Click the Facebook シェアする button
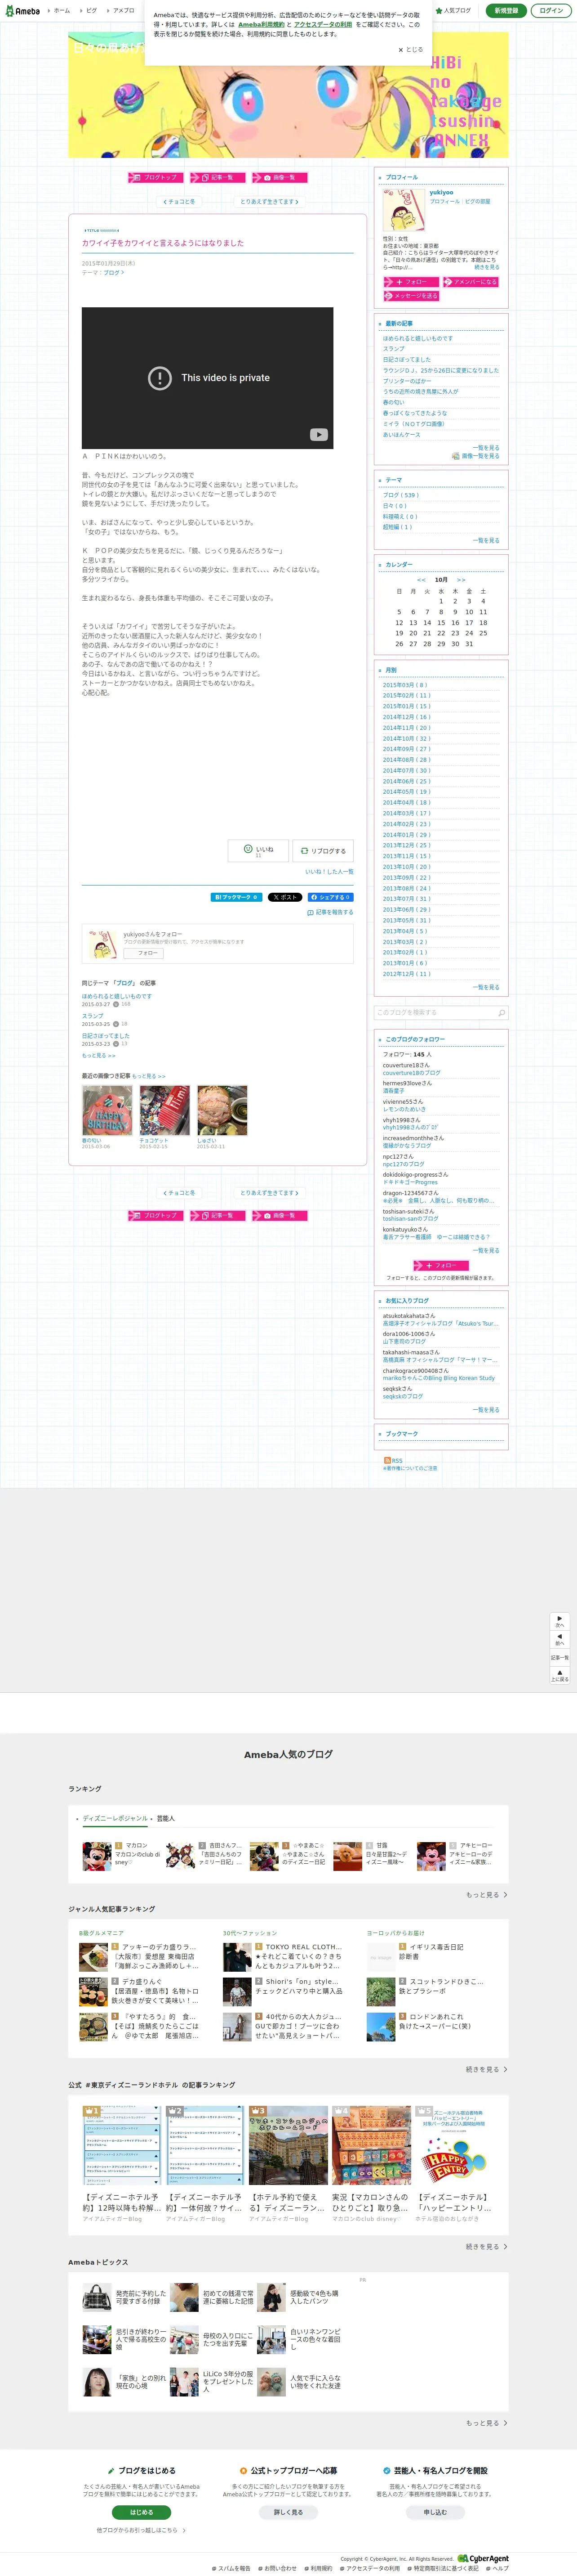The image size is (577, 2576). pyautogui.click(x=329, y=897)
